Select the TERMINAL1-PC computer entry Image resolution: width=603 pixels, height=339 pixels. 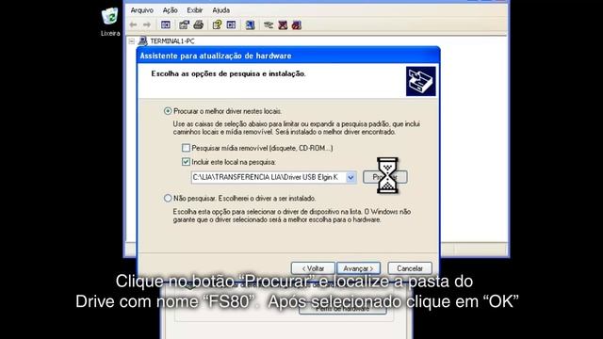(x=171, y=41)
